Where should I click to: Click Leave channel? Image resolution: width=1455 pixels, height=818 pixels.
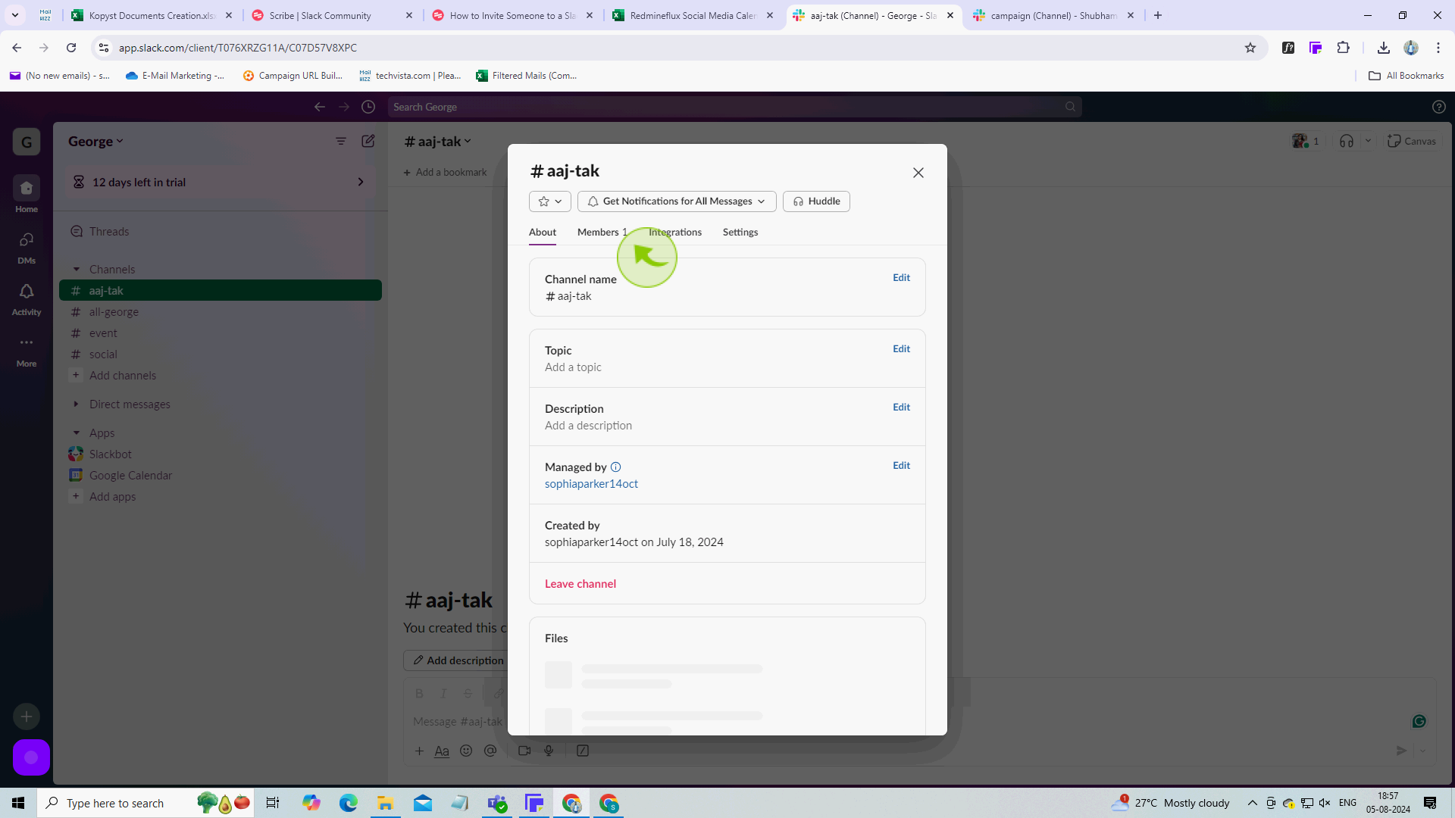pos(580,584)
